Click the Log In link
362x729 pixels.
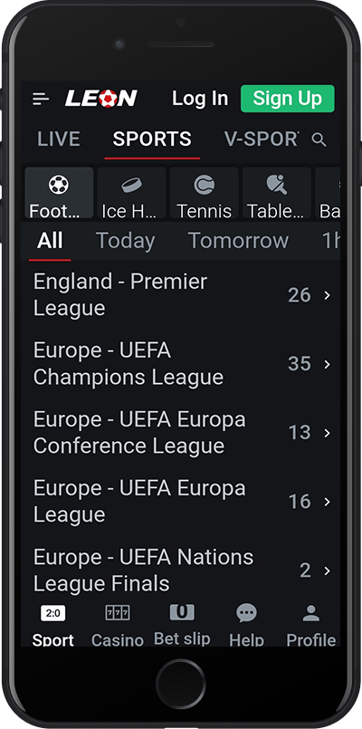pyautogui.click(x=200, y=99)
